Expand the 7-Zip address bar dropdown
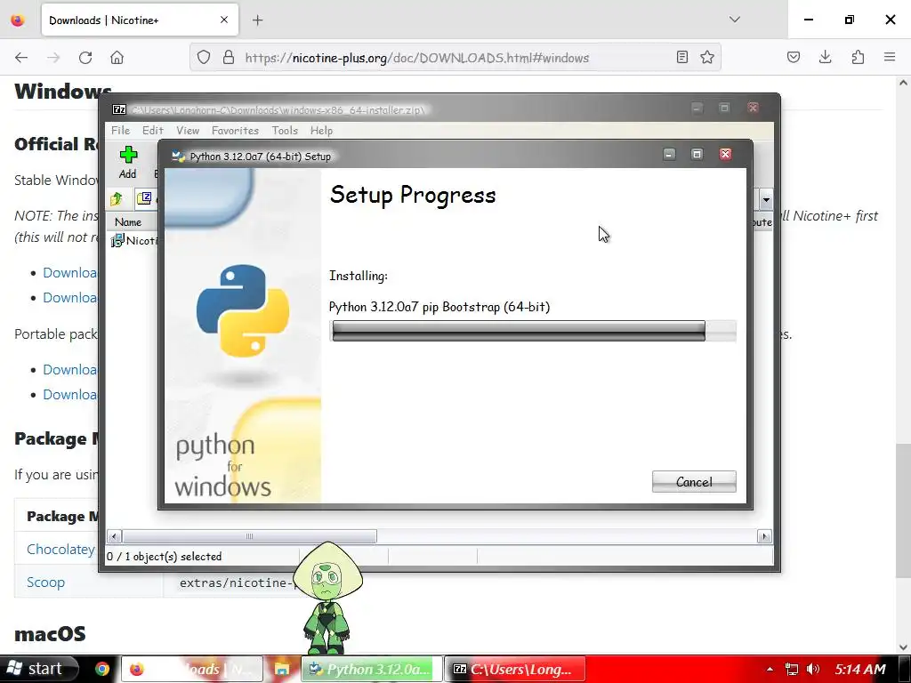 [766, 200]
